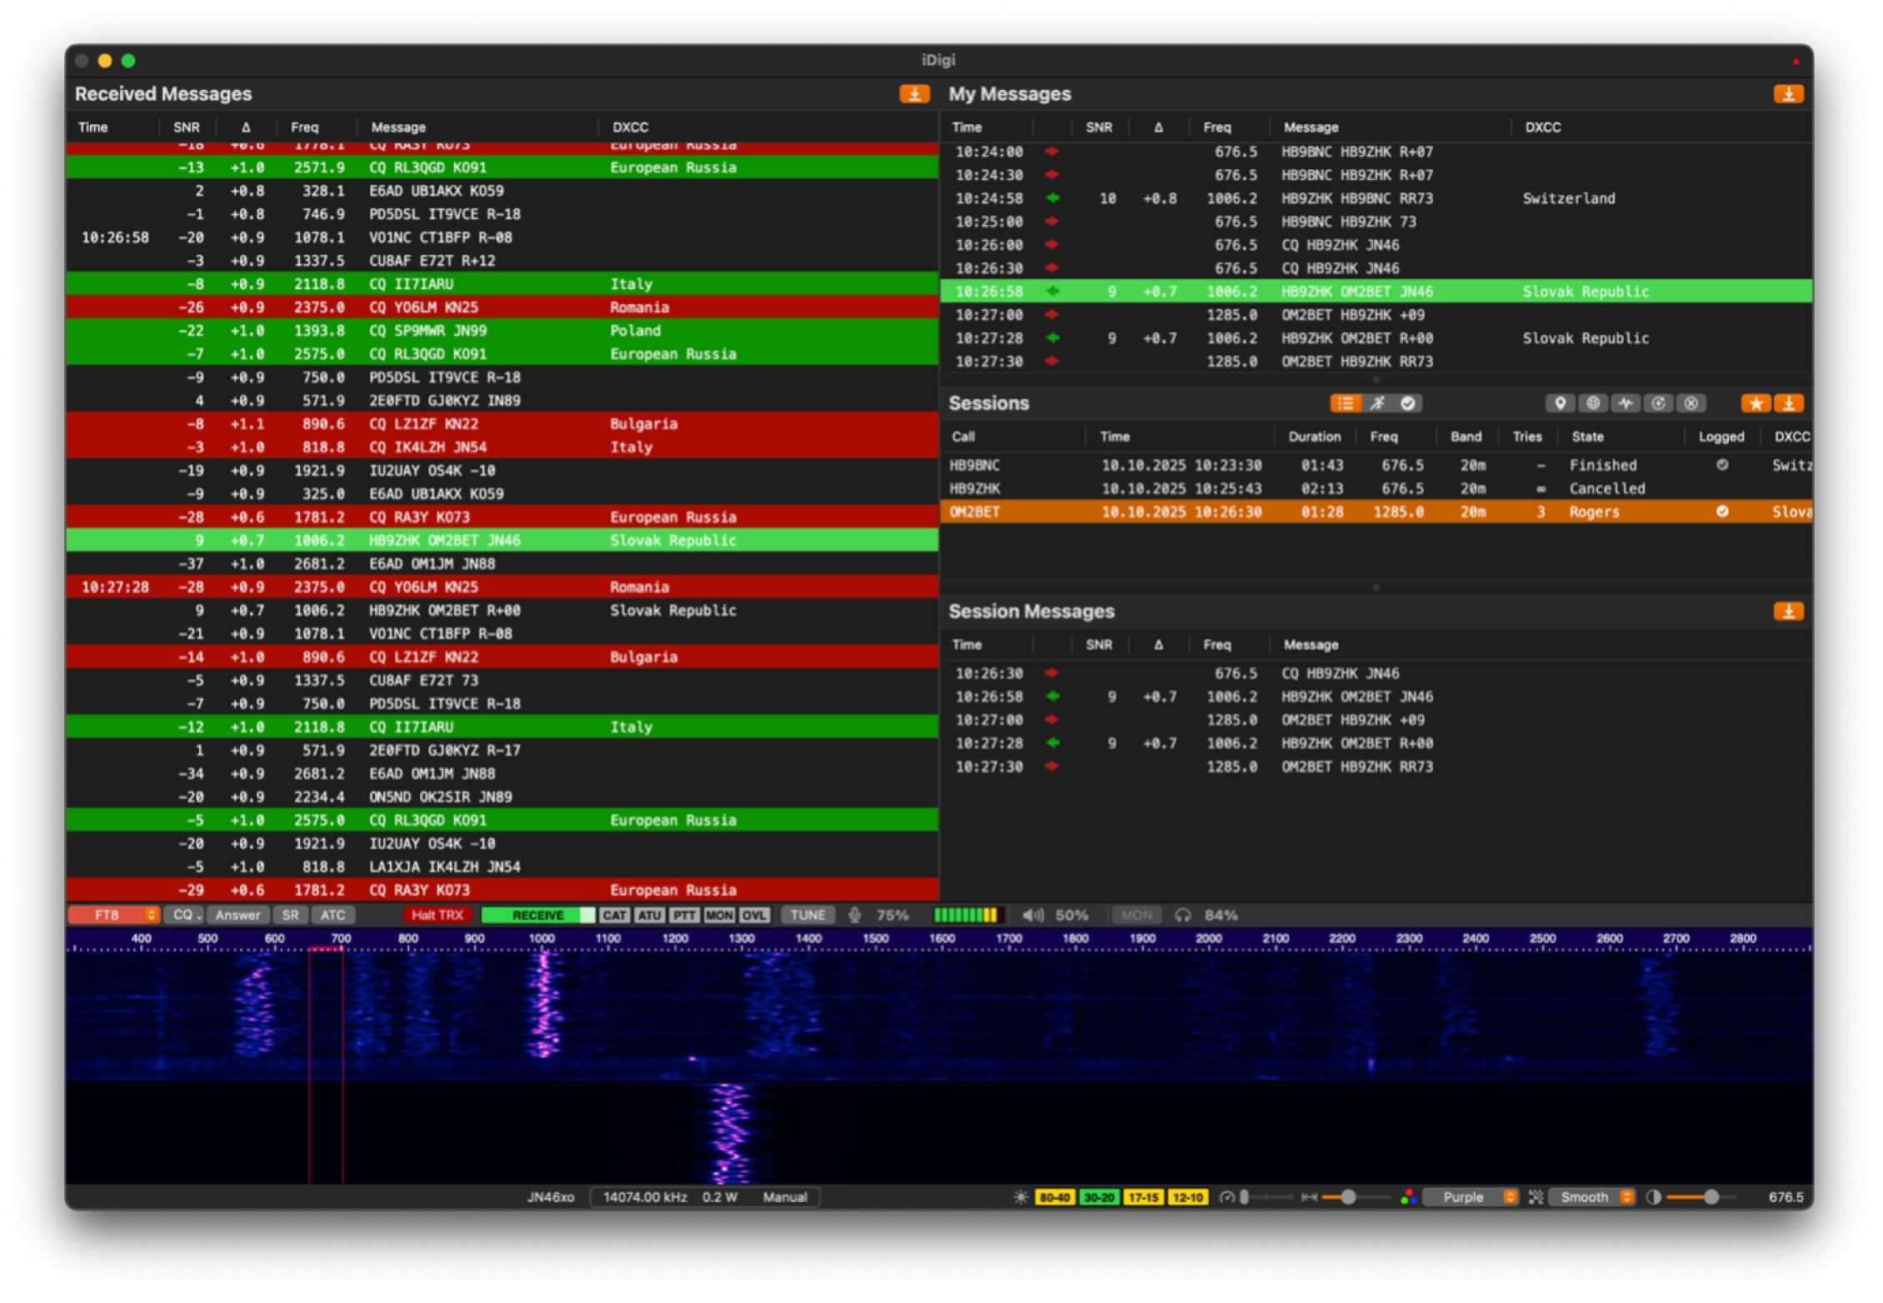1883x1303 pixels.
Task: Toggle the SR button
Action: [x=290, y=915]
